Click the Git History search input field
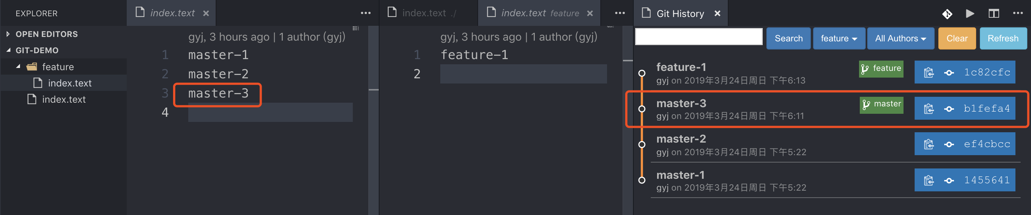The height and width of the screenshot is (215, 1031). tap(699, 37)
